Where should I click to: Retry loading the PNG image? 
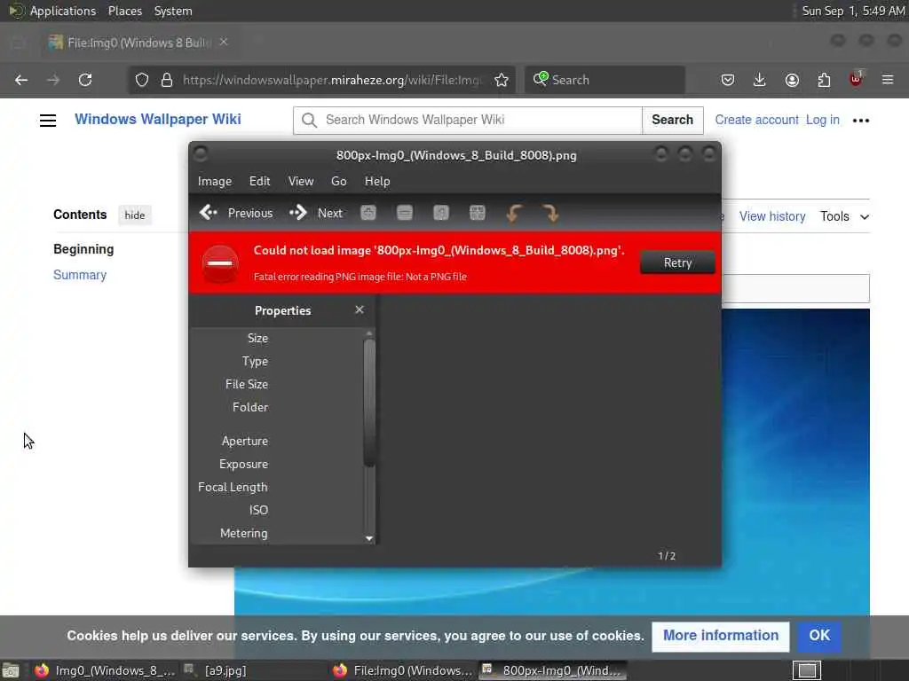[677, 262]
